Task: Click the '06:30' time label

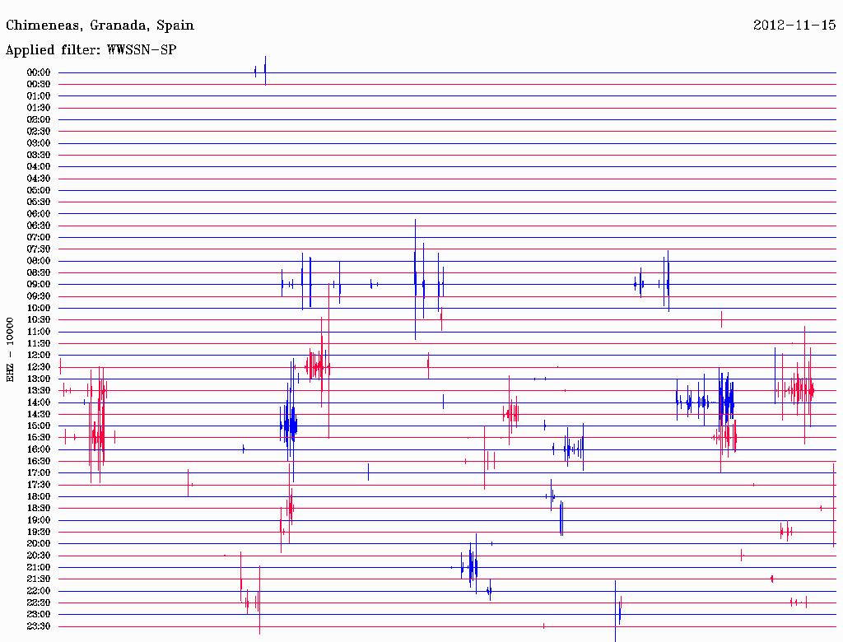Action: pyautogui.click(x=39, y=226)
